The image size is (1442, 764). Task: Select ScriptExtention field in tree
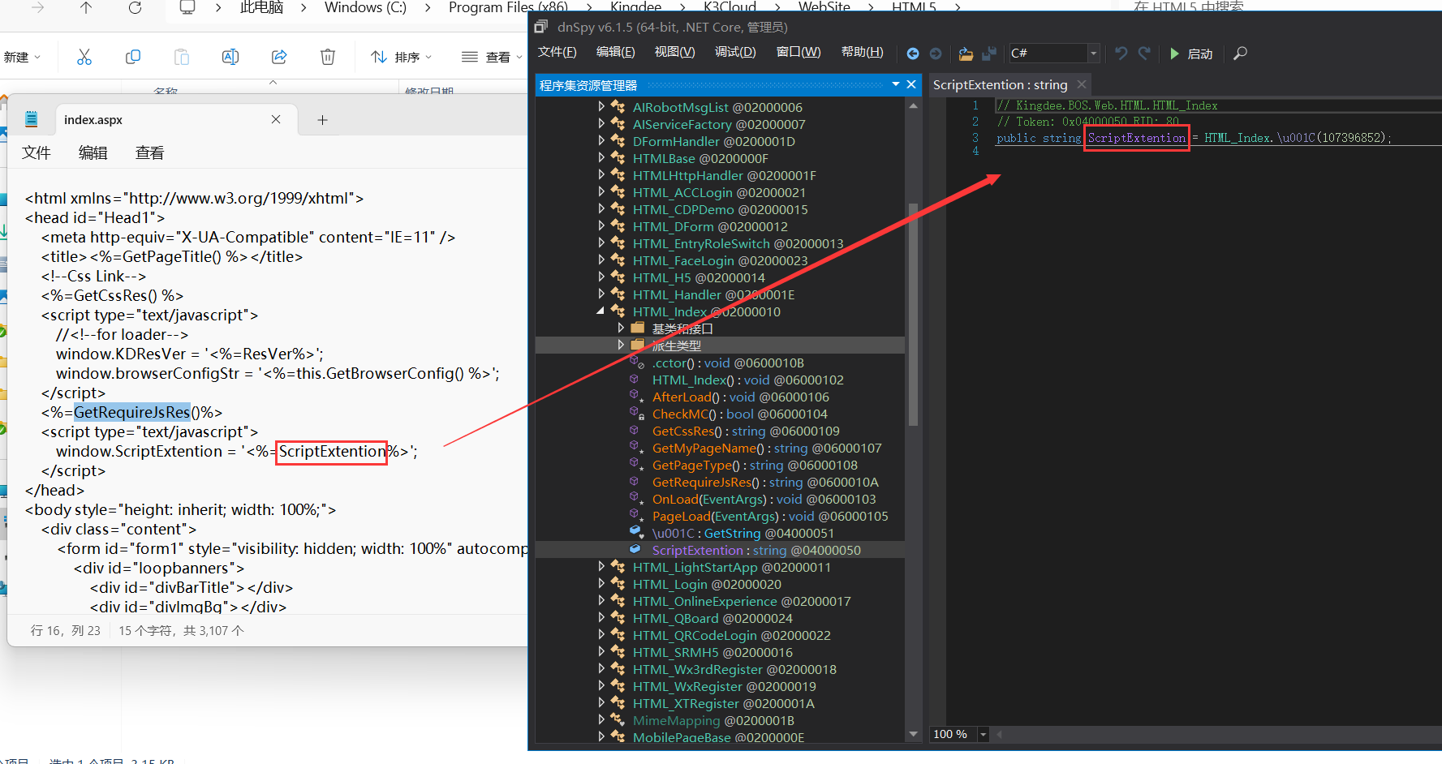pos(756,550)
